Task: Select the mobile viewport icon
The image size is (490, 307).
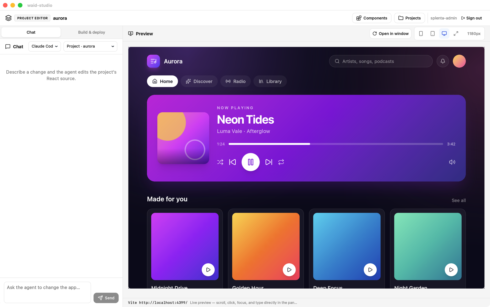Action: 421,33
